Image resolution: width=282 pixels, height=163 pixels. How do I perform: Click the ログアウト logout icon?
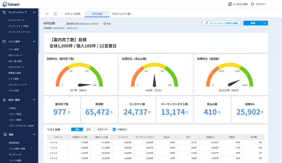point(253,4)
